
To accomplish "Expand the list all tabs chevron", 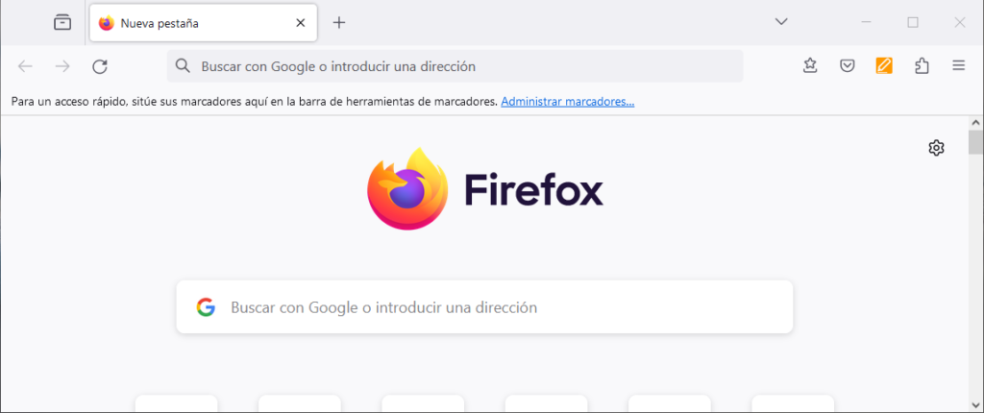I will point(781,21).
